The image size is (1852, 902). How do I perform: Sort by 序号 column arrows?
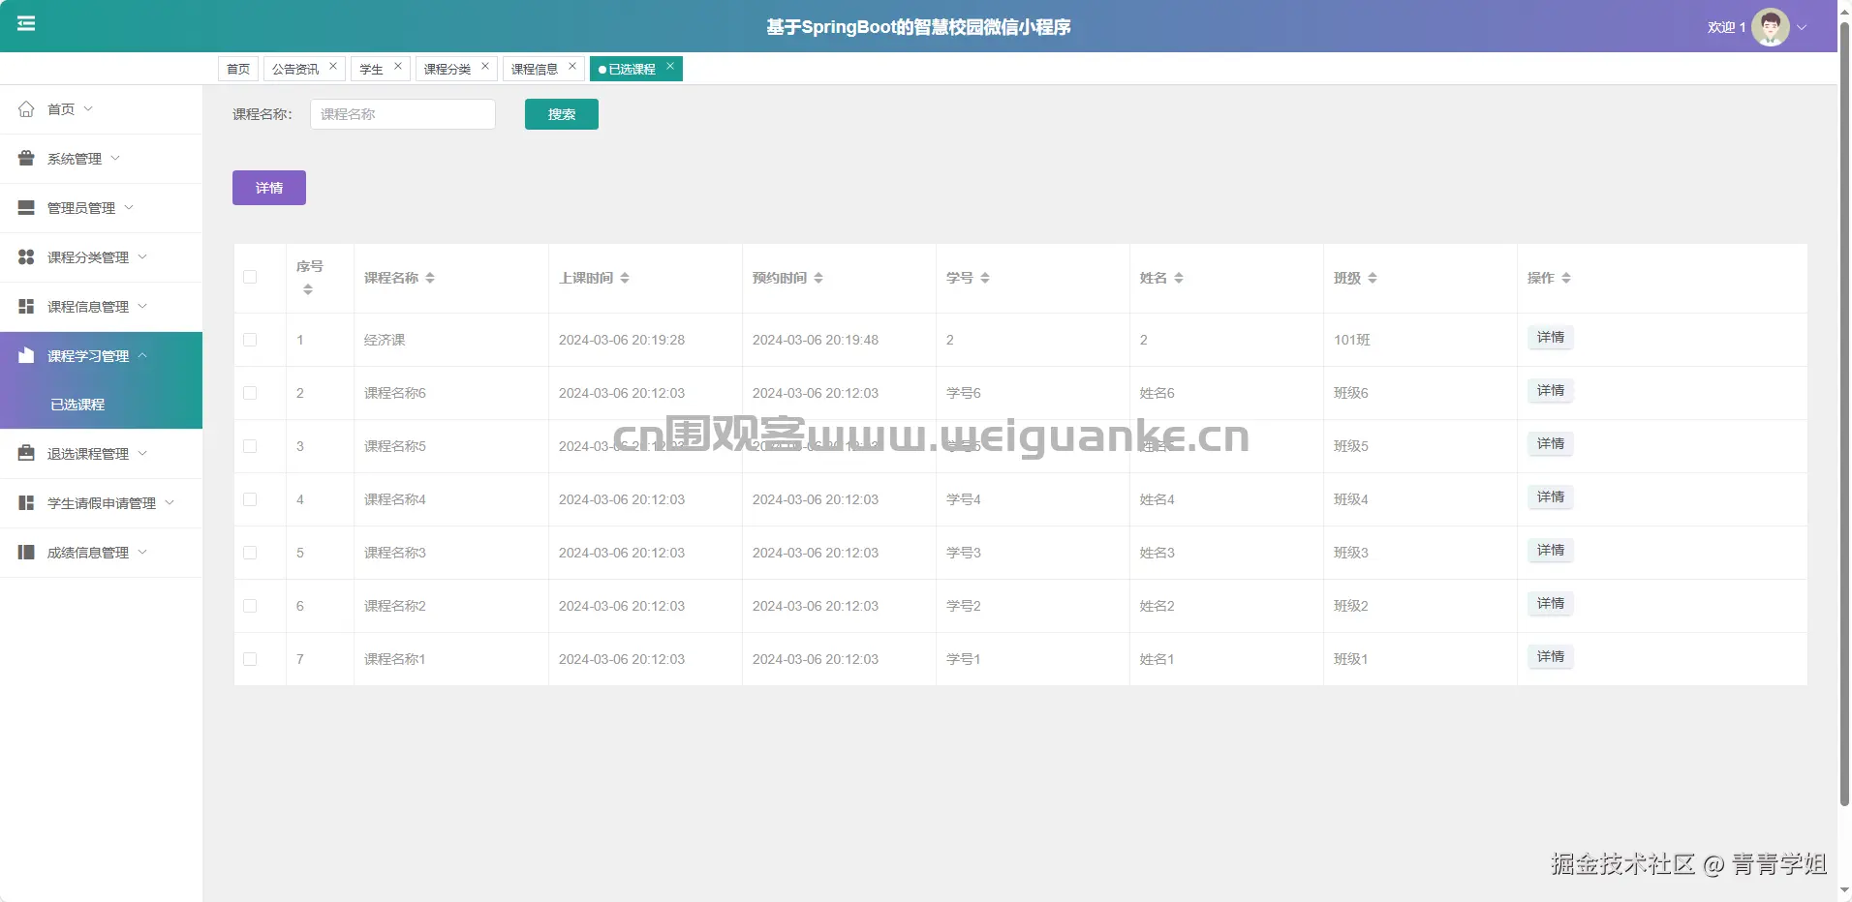tap(308, 289)
